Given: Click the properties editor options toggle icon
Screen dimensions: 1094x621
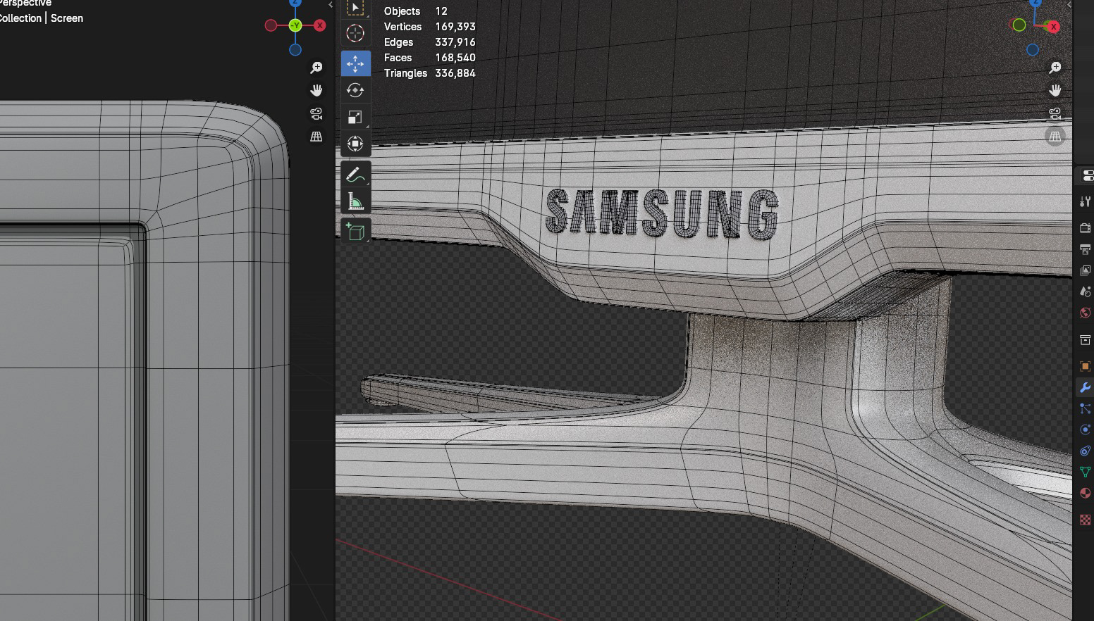Looking at the screenshot, I should pyautogui.click(x=1087, y=175).
